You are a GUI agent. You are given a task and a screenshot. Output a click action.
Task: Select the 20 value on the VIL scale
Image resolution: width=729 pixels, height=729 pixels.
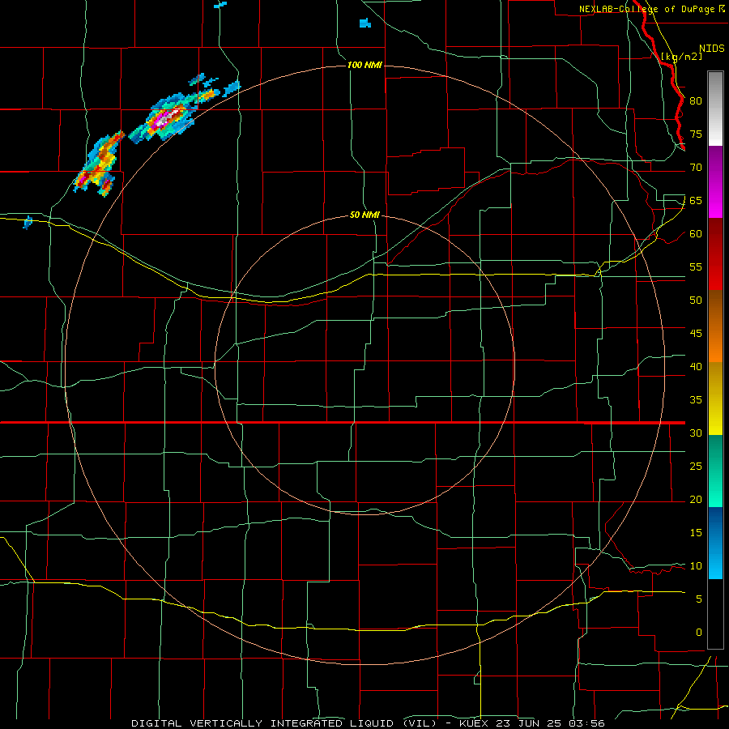696,500
